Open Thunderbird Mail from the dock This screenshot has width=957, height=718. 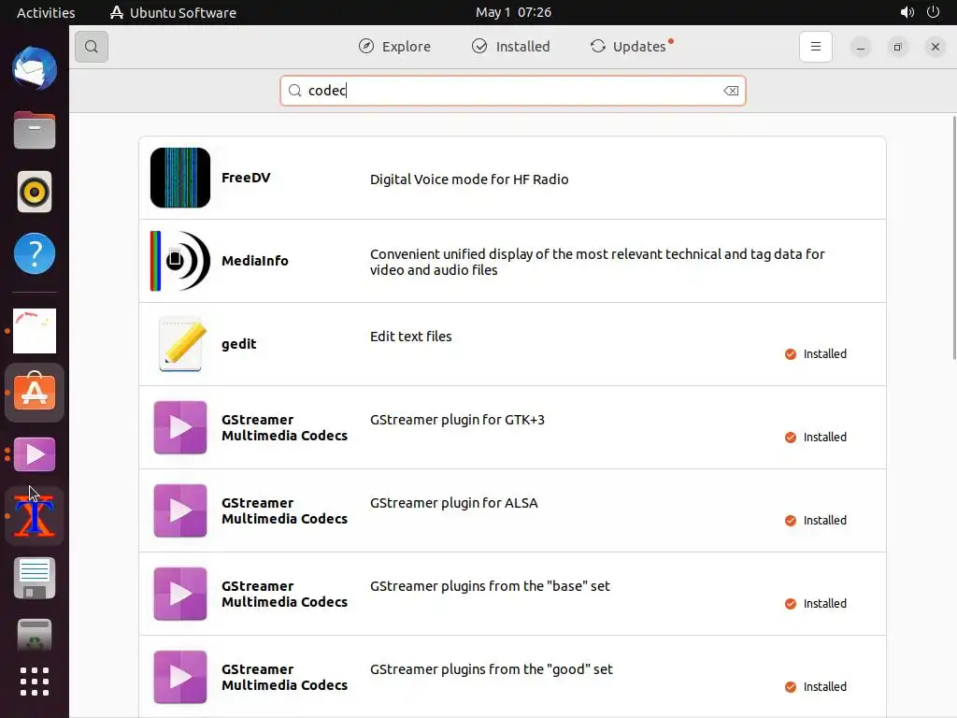point(35,68)
